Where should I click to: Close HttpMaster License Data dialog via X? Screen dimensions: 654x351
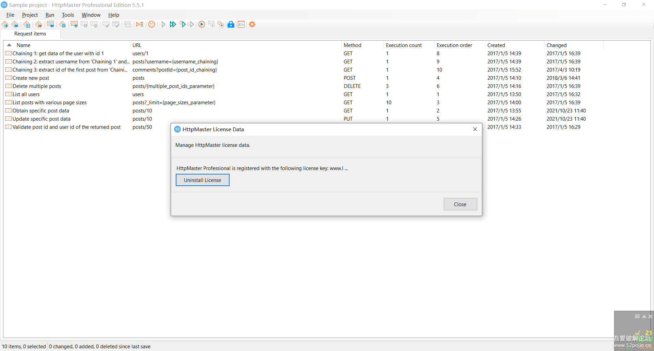[x=475, y=129]
